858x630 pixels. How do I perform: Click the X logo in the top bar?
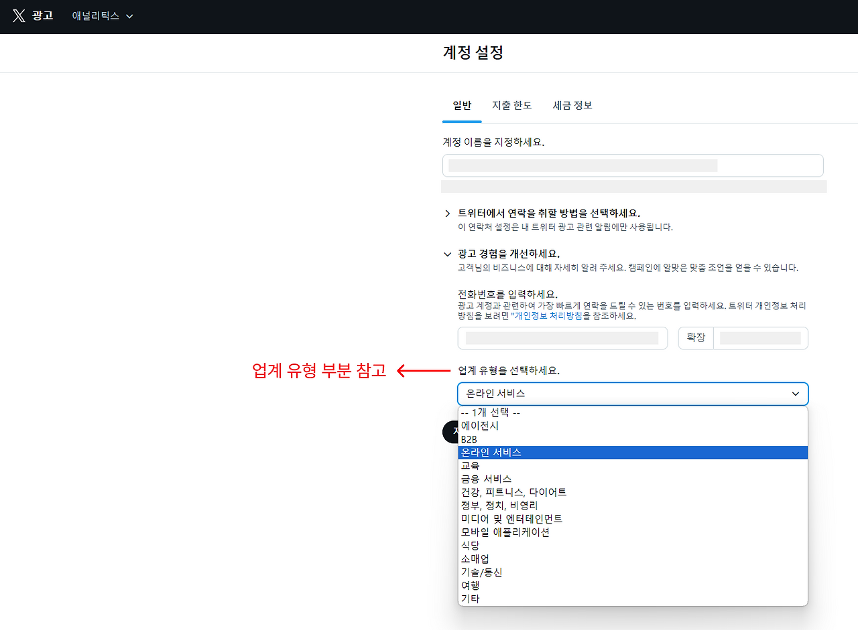(x=19, y=16)
